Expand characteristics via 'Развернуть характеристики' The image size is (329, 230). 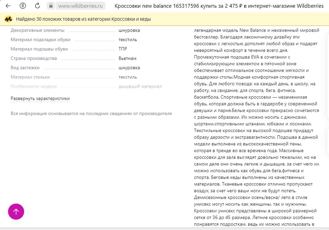[x=40, y=99]
